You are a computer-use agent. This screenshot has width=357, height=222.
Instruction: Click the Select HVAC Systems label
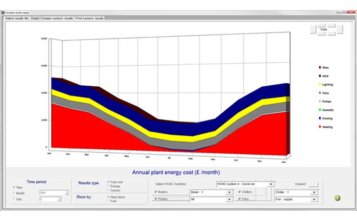click(171, 184)
